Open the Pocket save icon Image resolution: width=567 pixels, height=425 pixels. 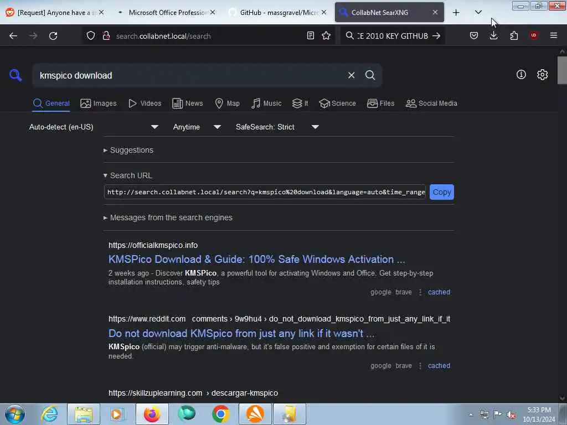[x=474, y=35]
